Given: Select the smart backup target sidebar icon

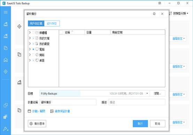Looking at the screenshot, I should (6, 72).
